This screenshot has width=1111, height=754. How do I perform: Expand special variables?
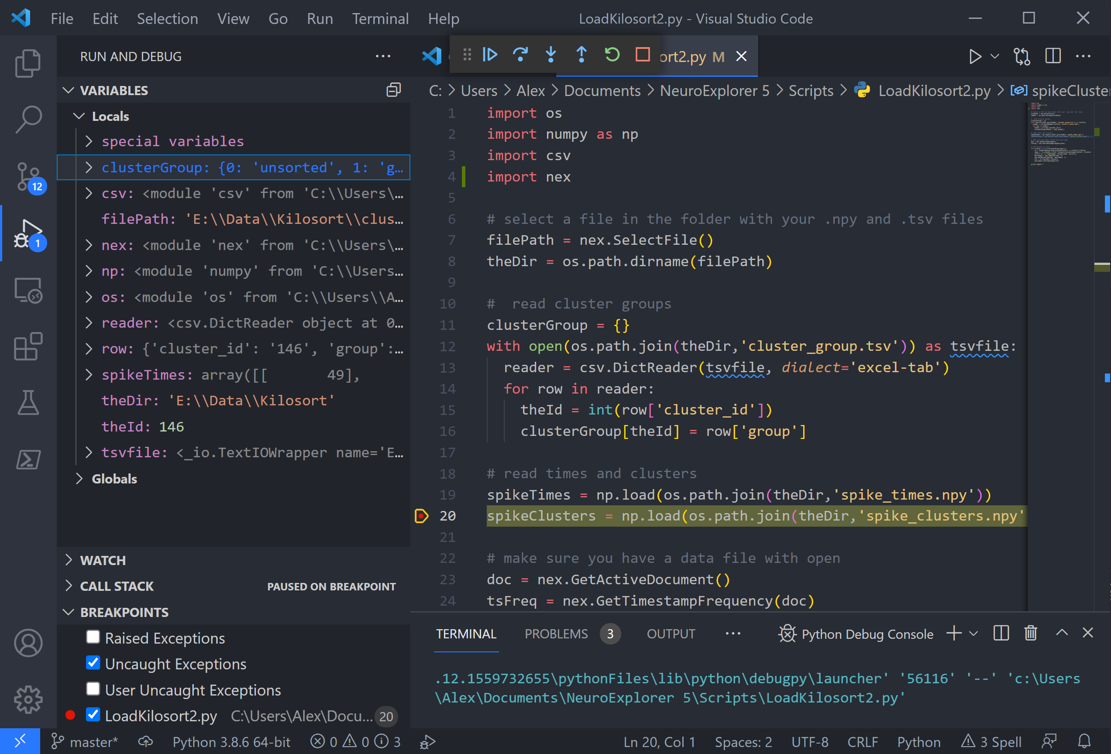(x=89, y=141)
